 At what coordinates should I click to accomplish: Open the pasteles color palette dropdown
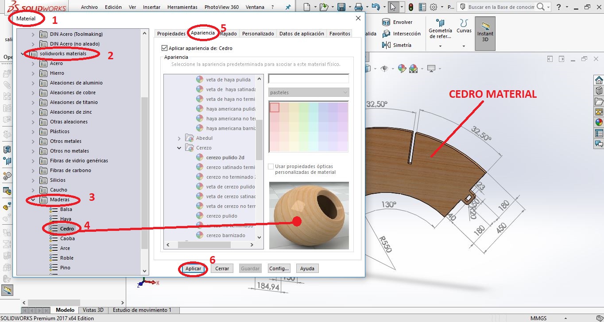pos(309,92)
